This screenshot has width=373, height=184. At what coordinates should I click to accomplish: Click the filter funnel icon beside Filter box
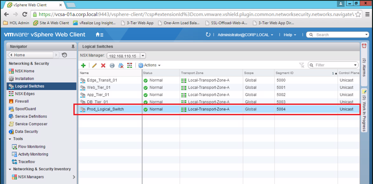(302, 65)
